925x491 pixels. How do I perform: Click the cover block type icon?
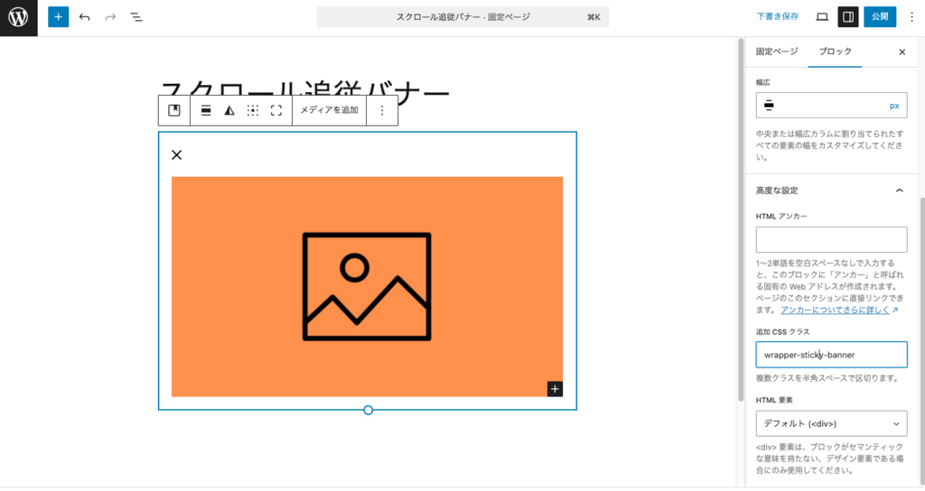(x=174, y=110)
